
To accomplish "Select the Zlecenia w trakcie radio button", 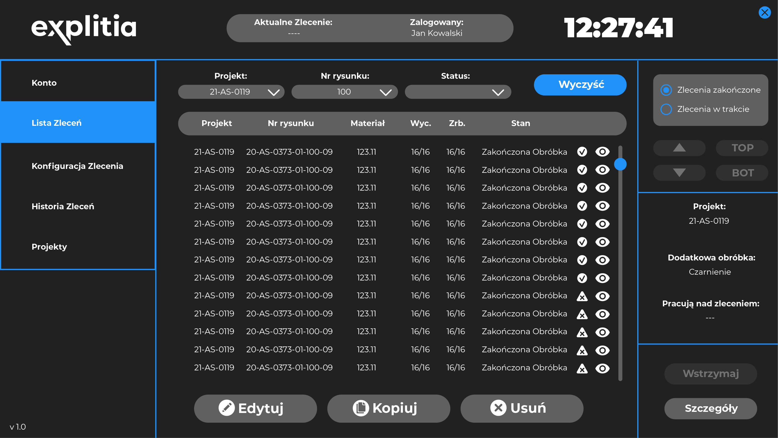I will 666,109.
